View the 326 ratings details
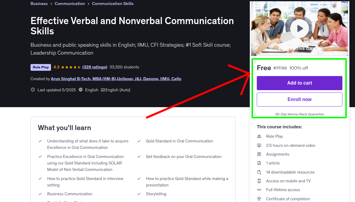The width and height of the screenshot is (355, 202). tap(94, 67)
